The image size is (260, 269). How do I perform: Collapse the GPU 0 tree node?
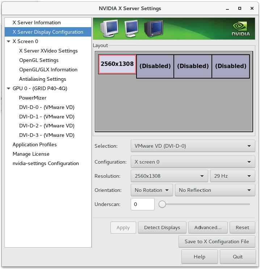(x=8, y=89)
